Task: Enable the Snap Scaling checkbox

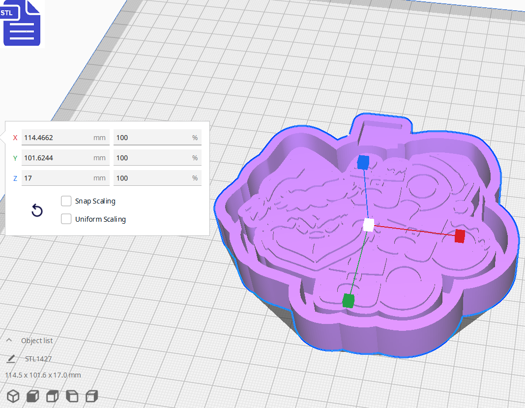Action: point(66,201)
